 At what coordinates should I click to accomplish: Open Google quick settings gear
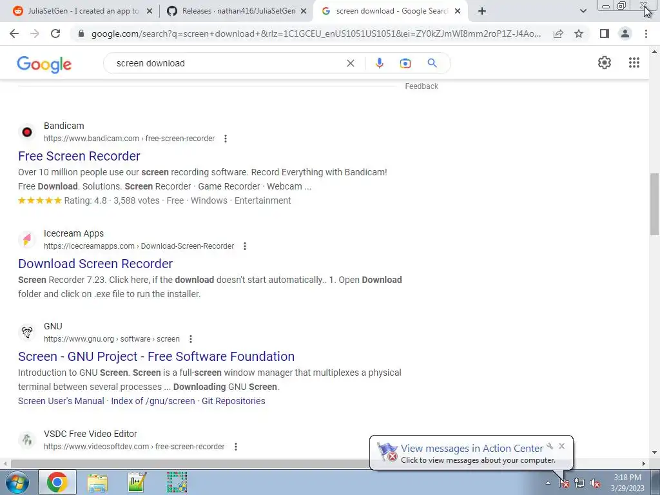coord(605,63)
